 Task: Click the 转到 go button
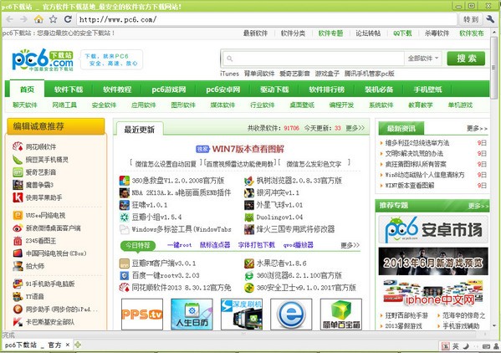[471, 19]
